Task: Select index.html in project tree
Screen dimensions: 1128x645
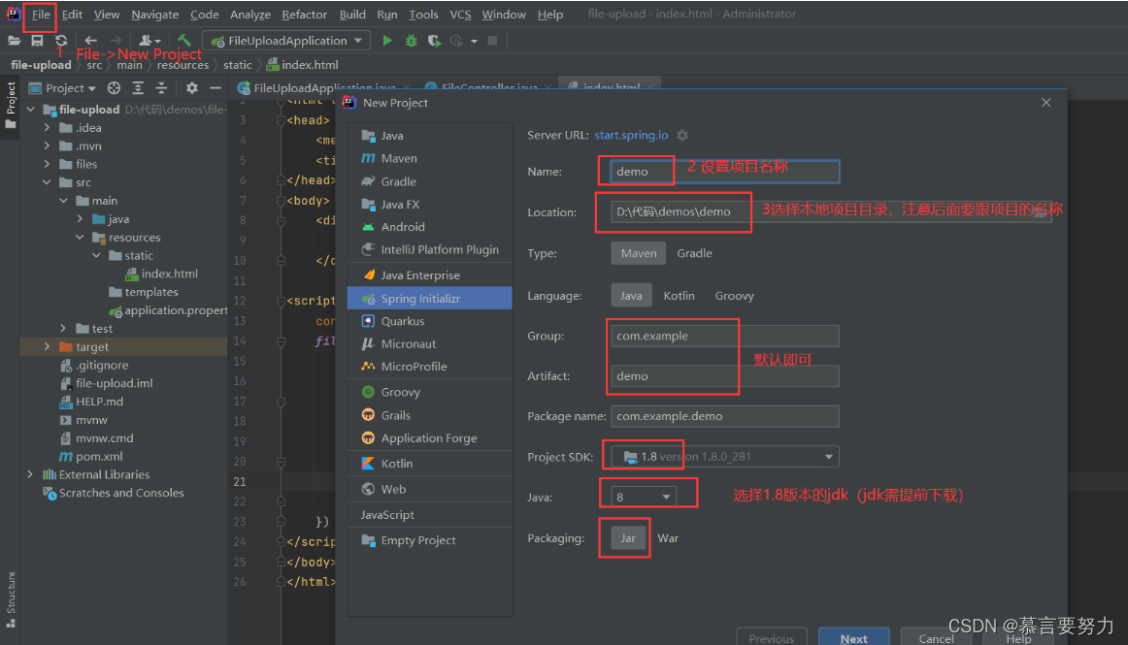Action: pyautogui.click(x=161, y=274)
